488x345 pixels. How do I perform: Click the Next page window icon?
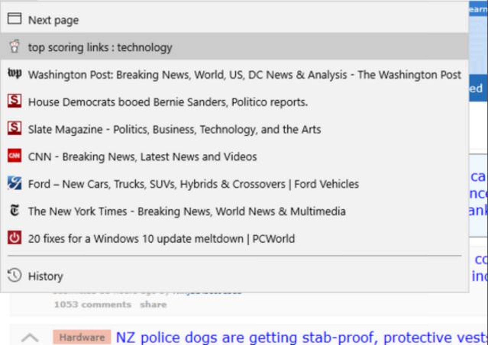pyautogui.click(x=14, y=19)
